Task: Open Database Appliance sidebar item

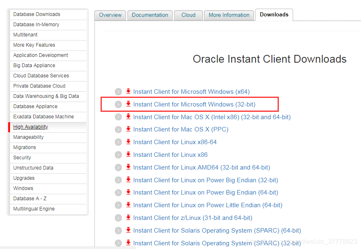Action: coord(48,106)
